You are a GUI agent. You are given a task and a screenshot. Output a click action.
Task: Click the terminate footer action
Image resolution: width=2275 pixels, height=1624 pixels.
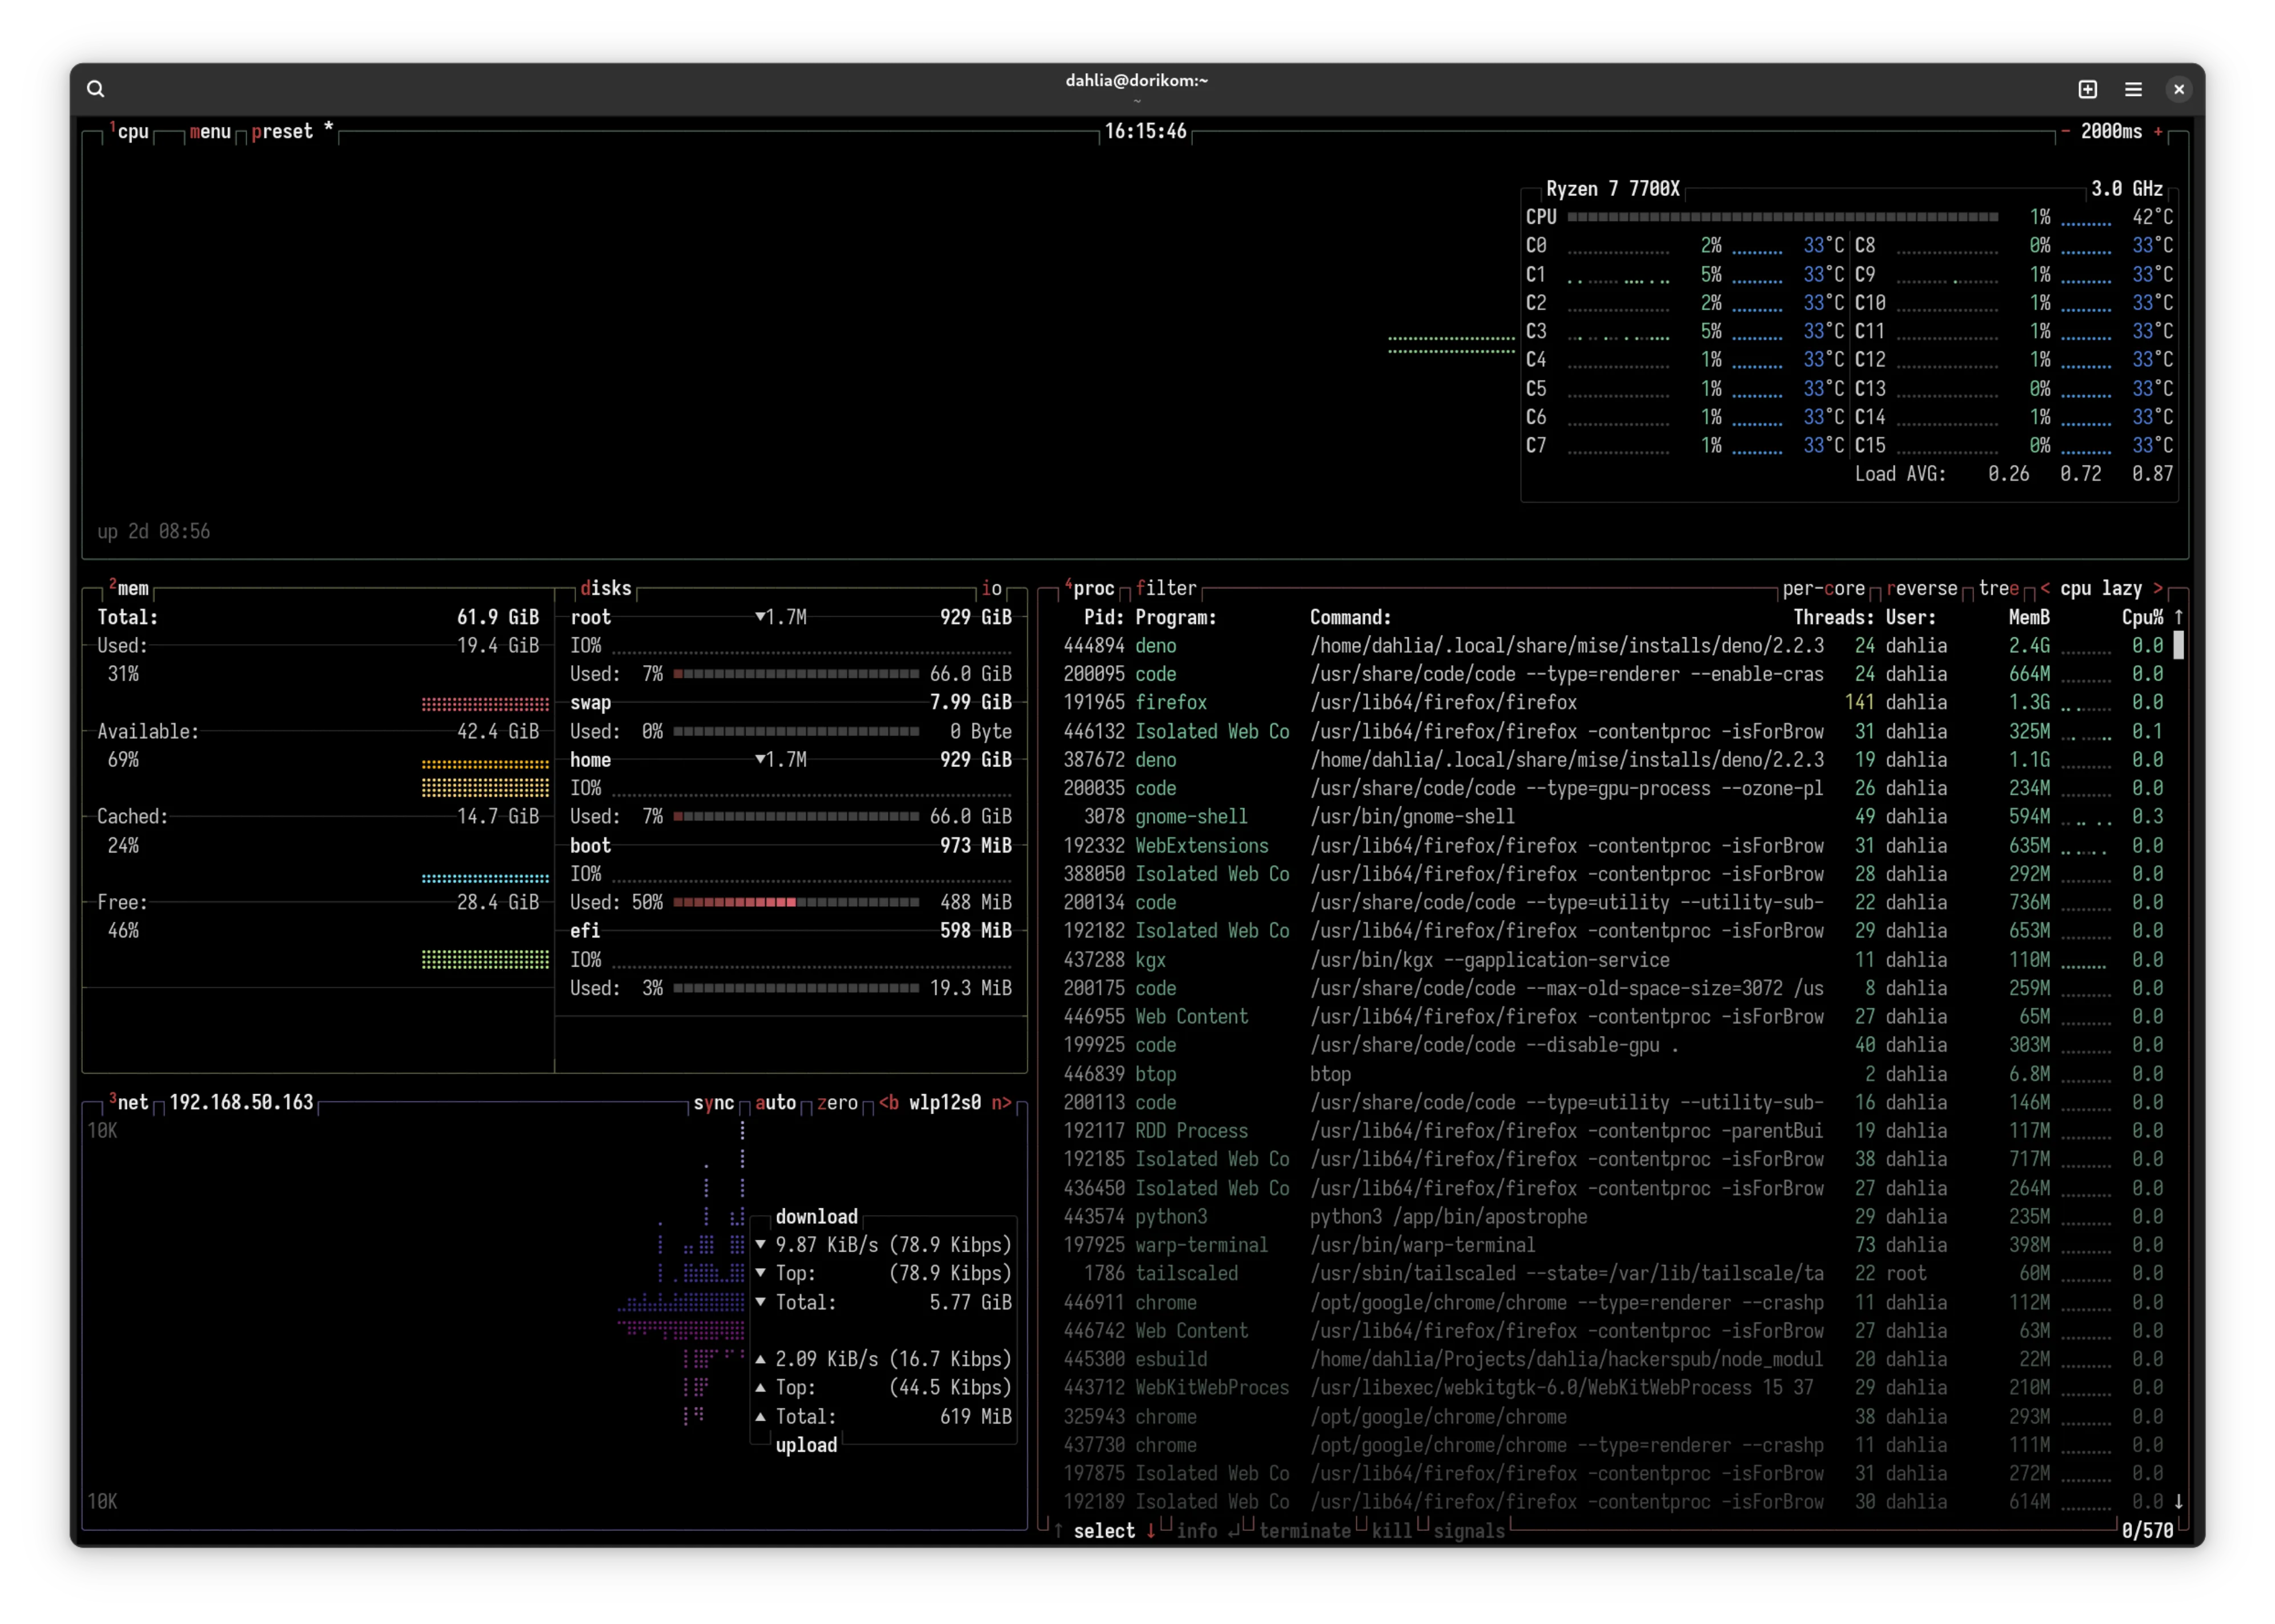[x=1304, y=1531]
